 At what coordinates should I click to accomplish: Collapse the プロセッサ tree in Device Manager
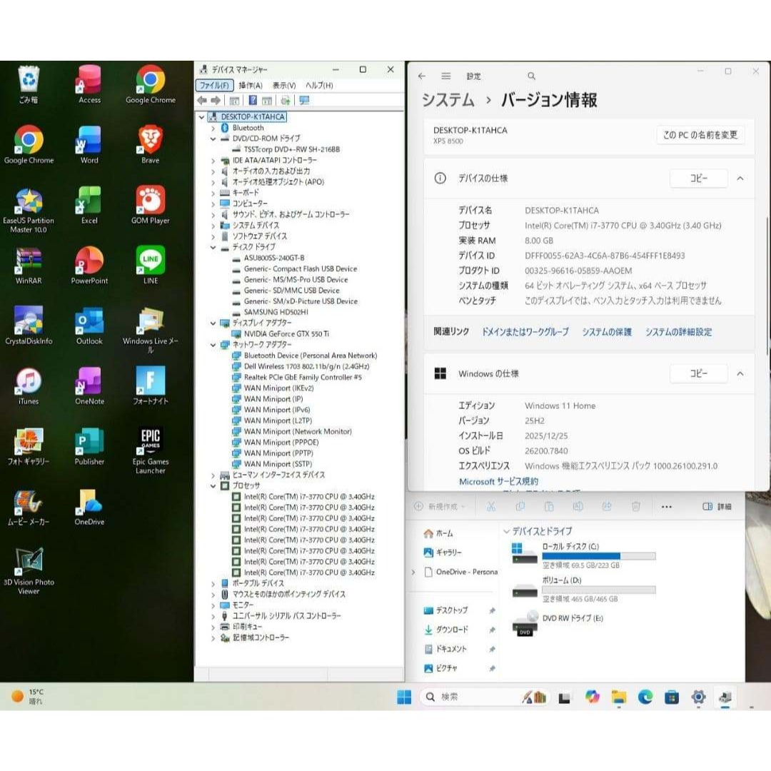pyautogui.click(x=213, y=486)
